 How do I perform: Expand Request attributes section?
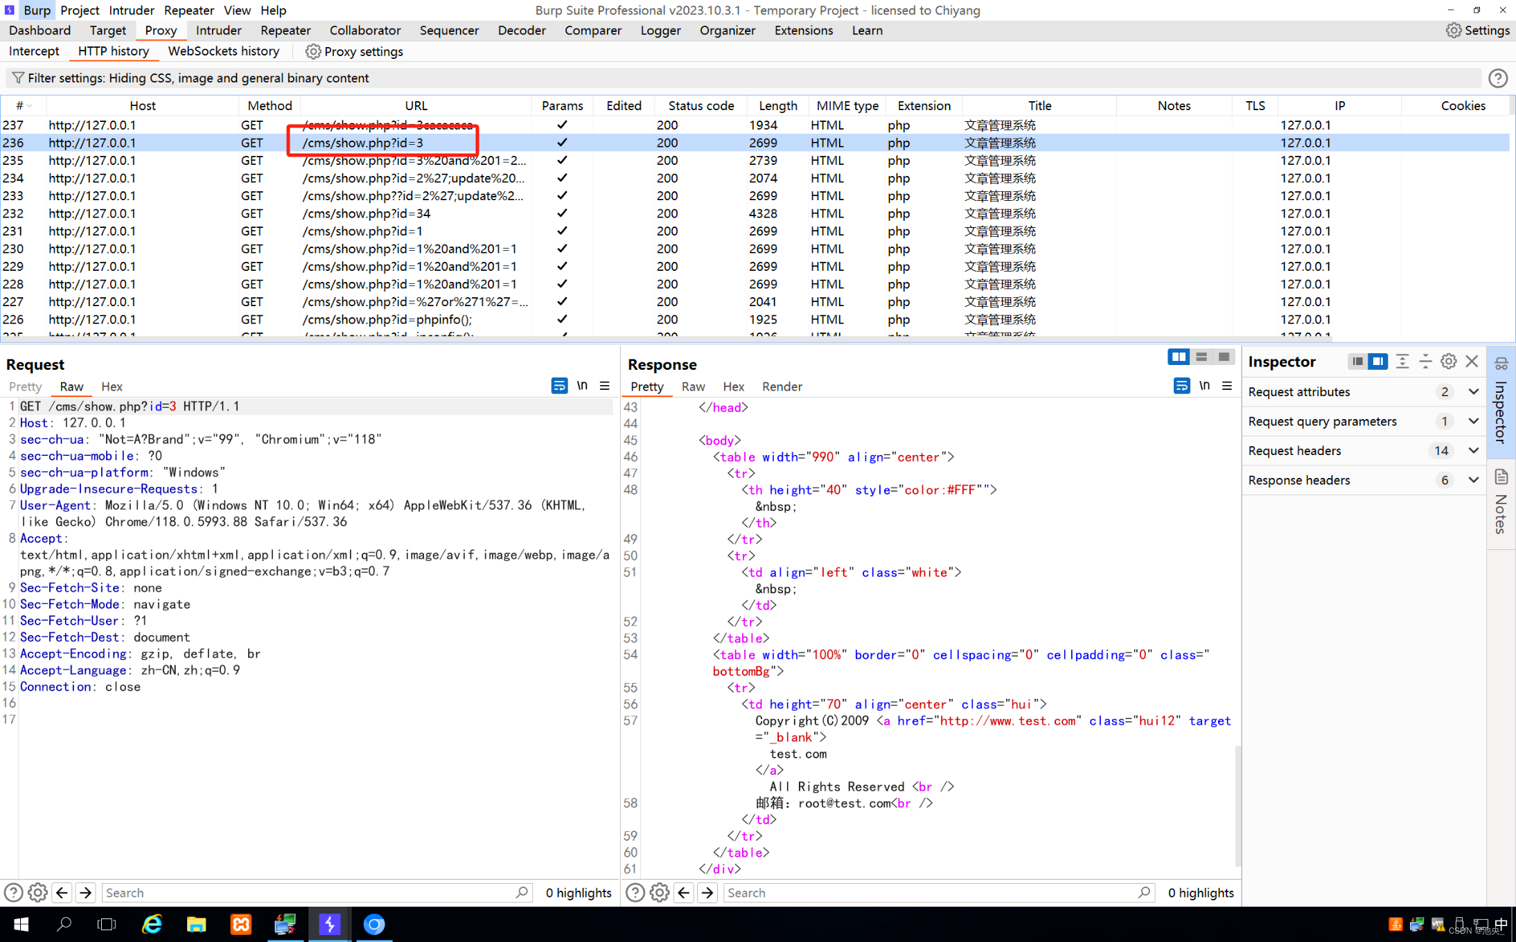(x=1473, y=391)
